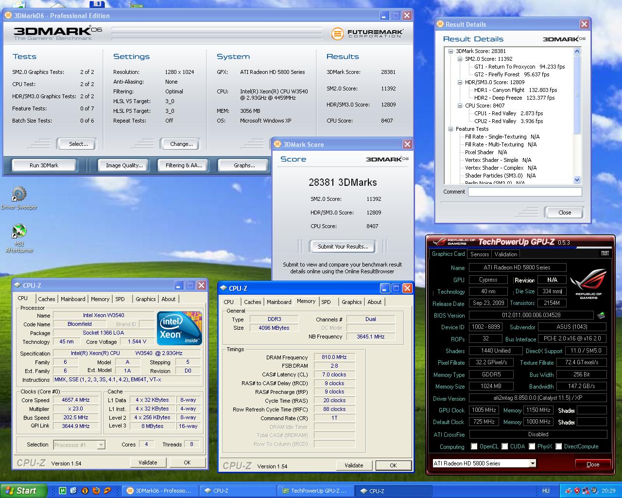Click the network connection tray icon
The width and height of the screenshot is (622, 498).
point(586,491)
